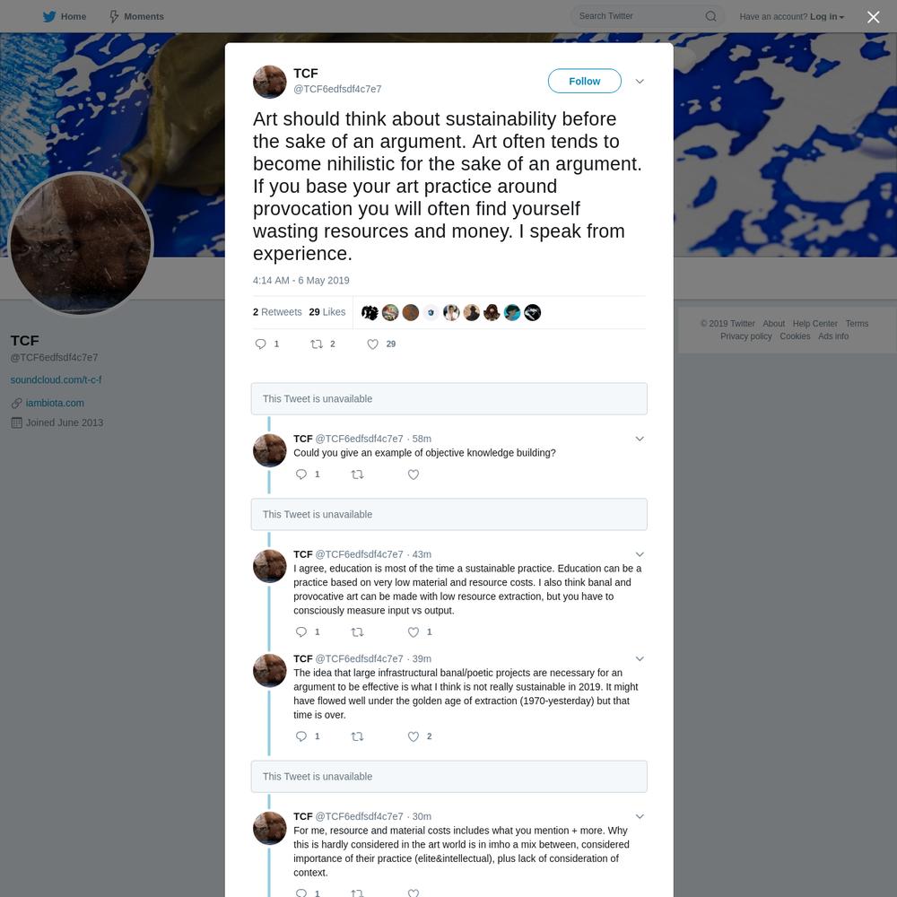Reply to the 39m tweet via bubble icon

pyautogui.click(x=300, y=736)
